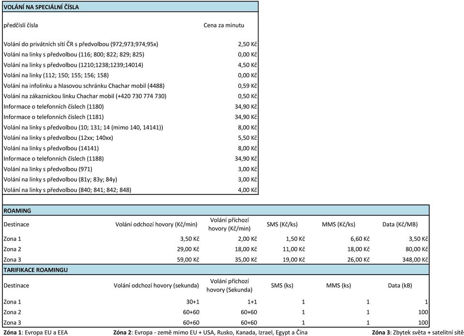Click the 11,00 Kč SMS price
The image size is (464, 336).
pyautogui.click(x=293, y=249)
